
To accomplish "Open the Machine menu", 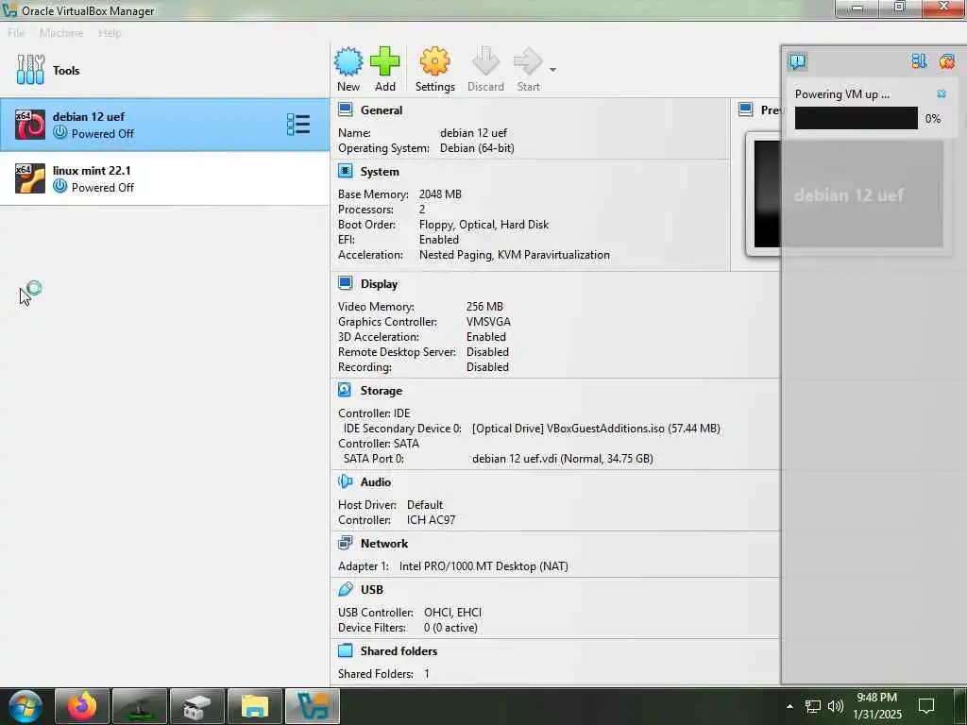I will pos(61,33).
